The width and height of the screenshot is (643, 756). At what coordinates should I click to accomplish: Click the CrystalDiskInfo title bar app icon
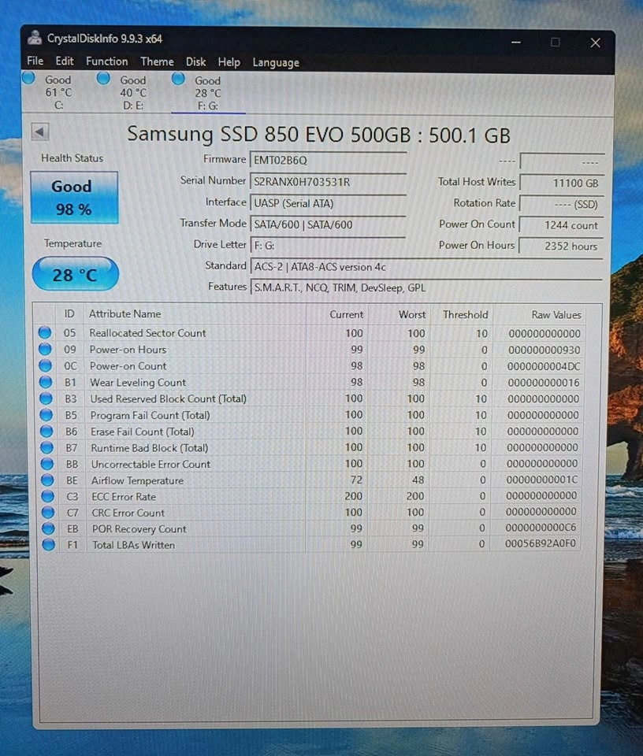pyautogui.click(x=34, y=38)
